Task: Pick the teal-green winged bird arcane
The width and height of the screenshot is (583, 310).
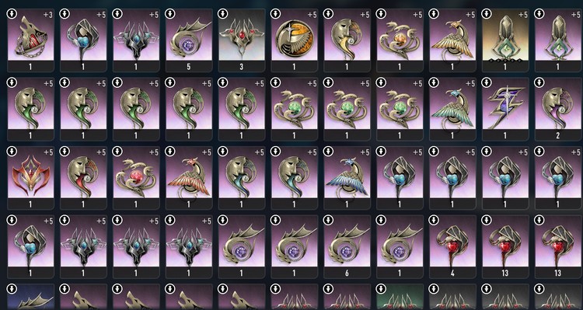Action: click(x=452, y=109)
